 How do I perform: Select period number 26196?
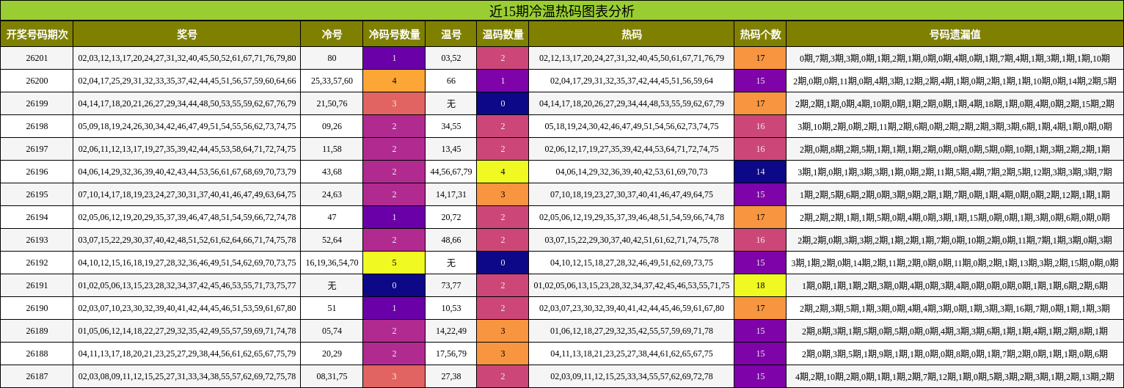tap(37, 172)
